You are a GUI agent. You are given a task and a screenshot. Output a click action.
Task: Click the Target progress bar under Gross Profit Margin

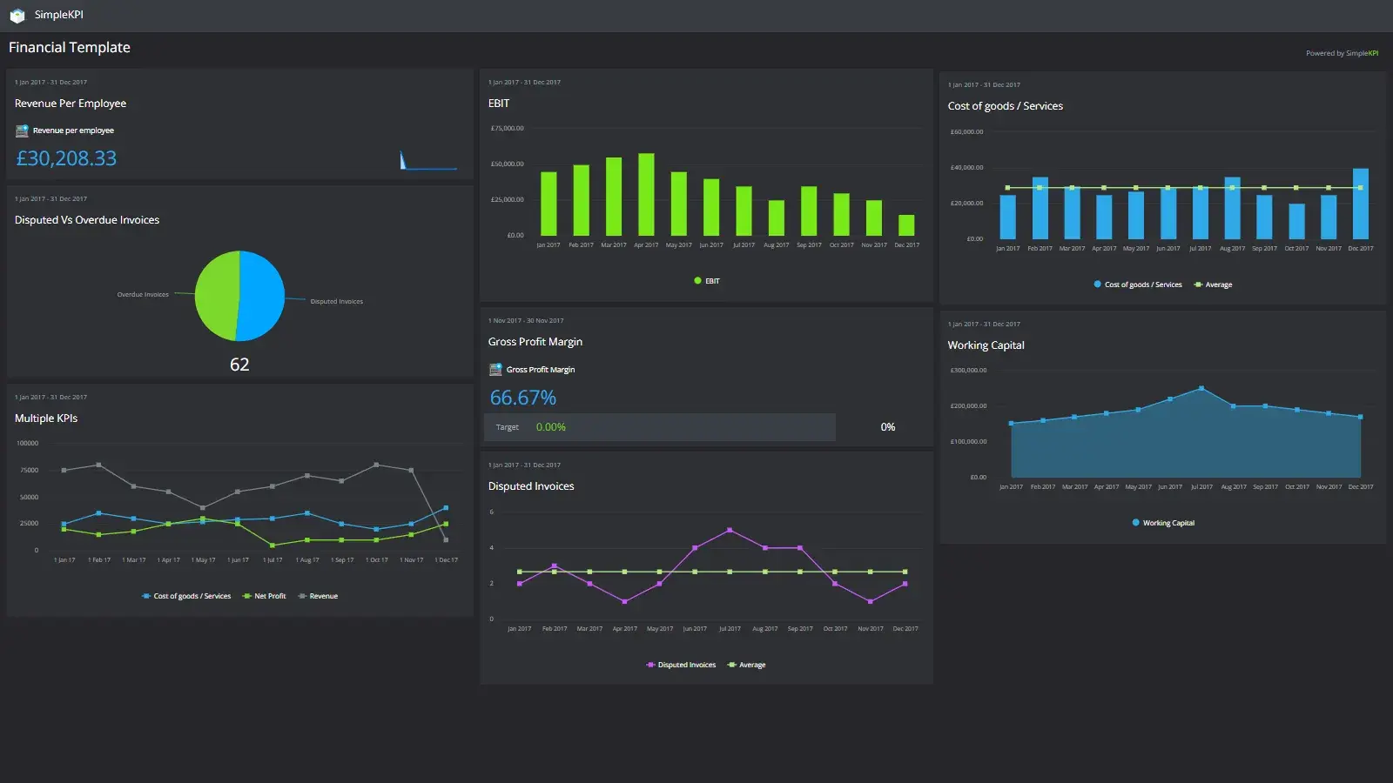click(x=659, y=426)
